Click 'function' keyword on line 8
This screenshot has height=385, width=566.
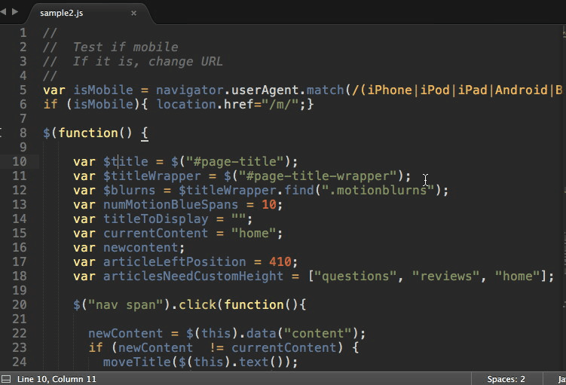point(88,133)
